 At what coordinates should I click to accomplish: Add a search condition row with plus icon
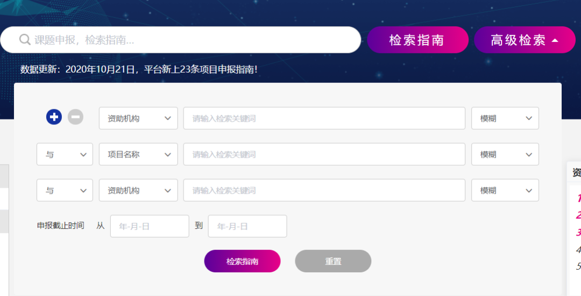[54, 117]
